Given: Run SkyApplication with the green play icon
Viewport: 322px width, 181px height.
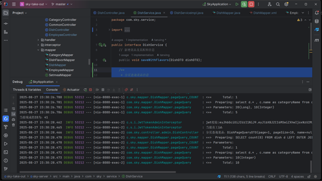Looking at the screenshot, I should (237, 4).
